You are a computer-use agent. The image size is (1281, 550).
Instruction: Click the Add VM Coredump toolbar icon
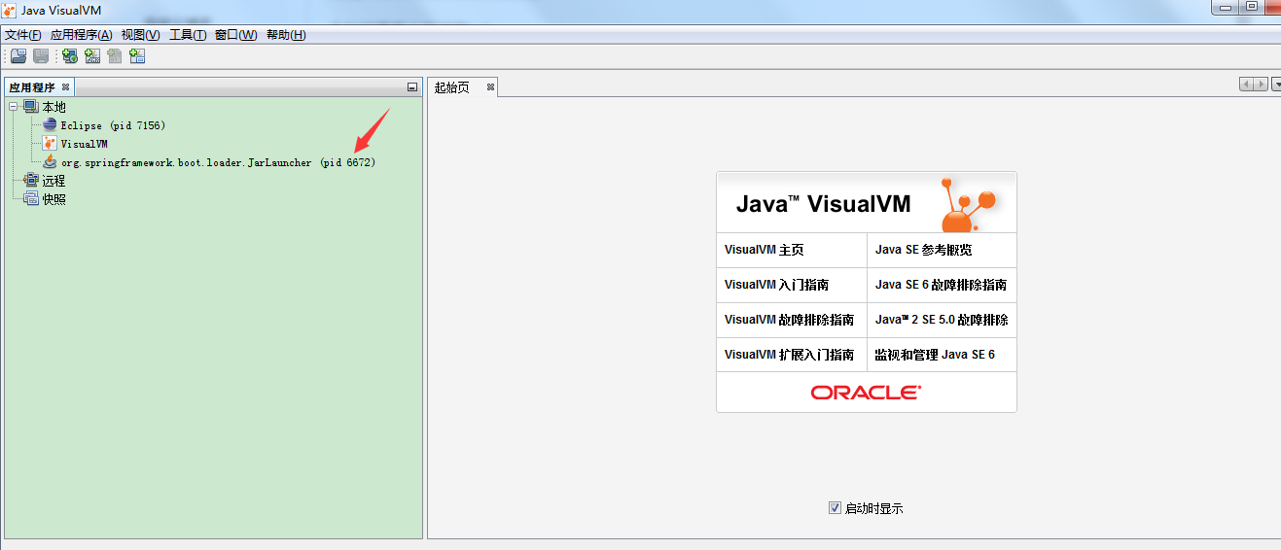point(115,56)
